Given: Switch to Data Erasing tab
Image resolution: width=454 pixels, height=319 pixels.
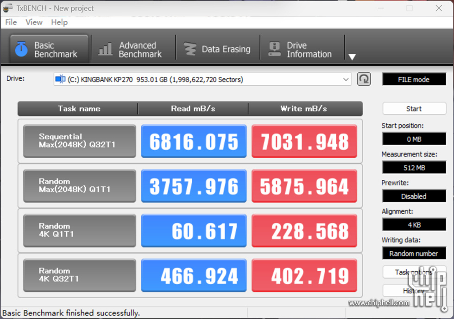Looking at the screenshot, I should pyautogui.click(x=218, y=49).
